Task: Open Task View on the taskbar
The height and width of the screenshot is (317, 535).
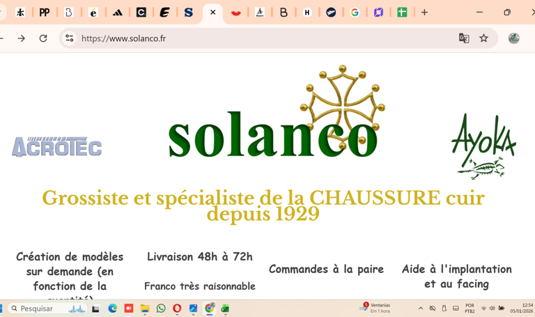Action: [96, 309]
